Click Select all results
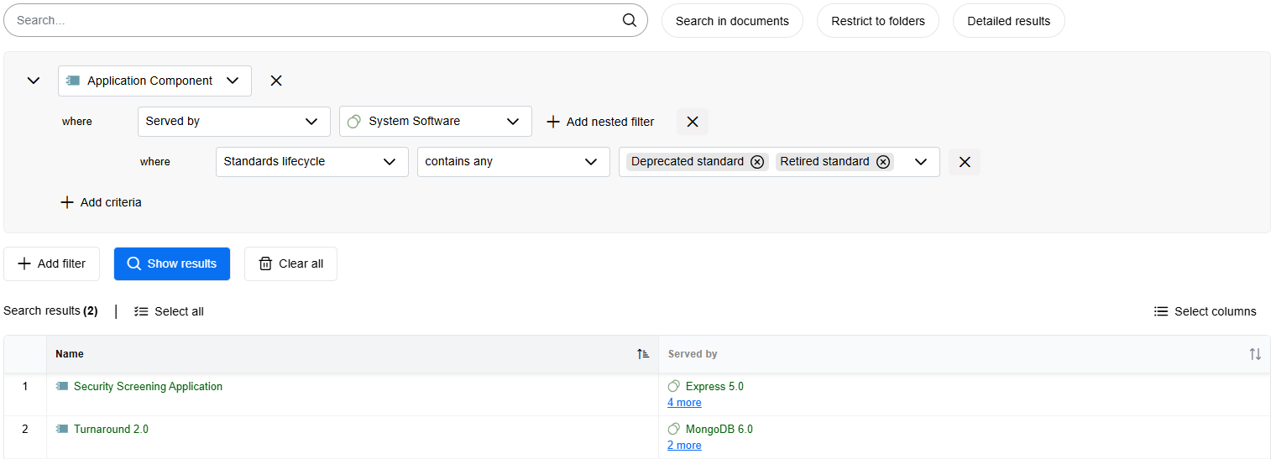This screenshot has height=459, width=1271. (169, 311)
